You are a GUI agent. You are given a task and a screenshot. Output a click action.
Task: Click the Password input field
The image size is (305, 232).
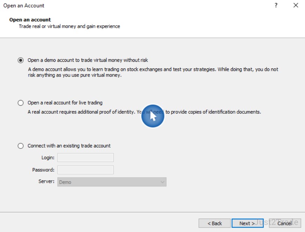(x=85, y=170)
